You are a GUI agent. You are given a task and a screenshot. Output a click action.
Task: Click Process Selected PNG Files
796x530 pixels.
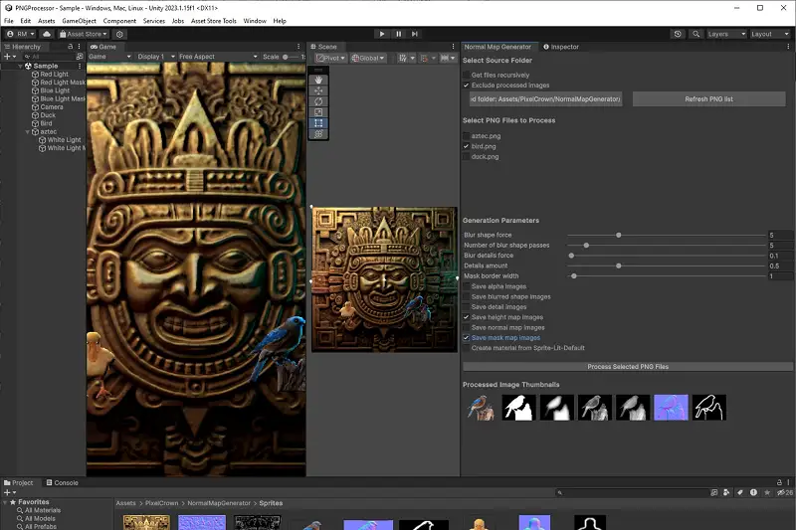[628, 367]
